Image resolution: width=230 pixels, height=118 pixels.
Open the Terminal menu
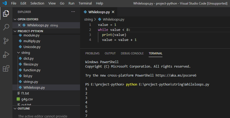point(85,3)
